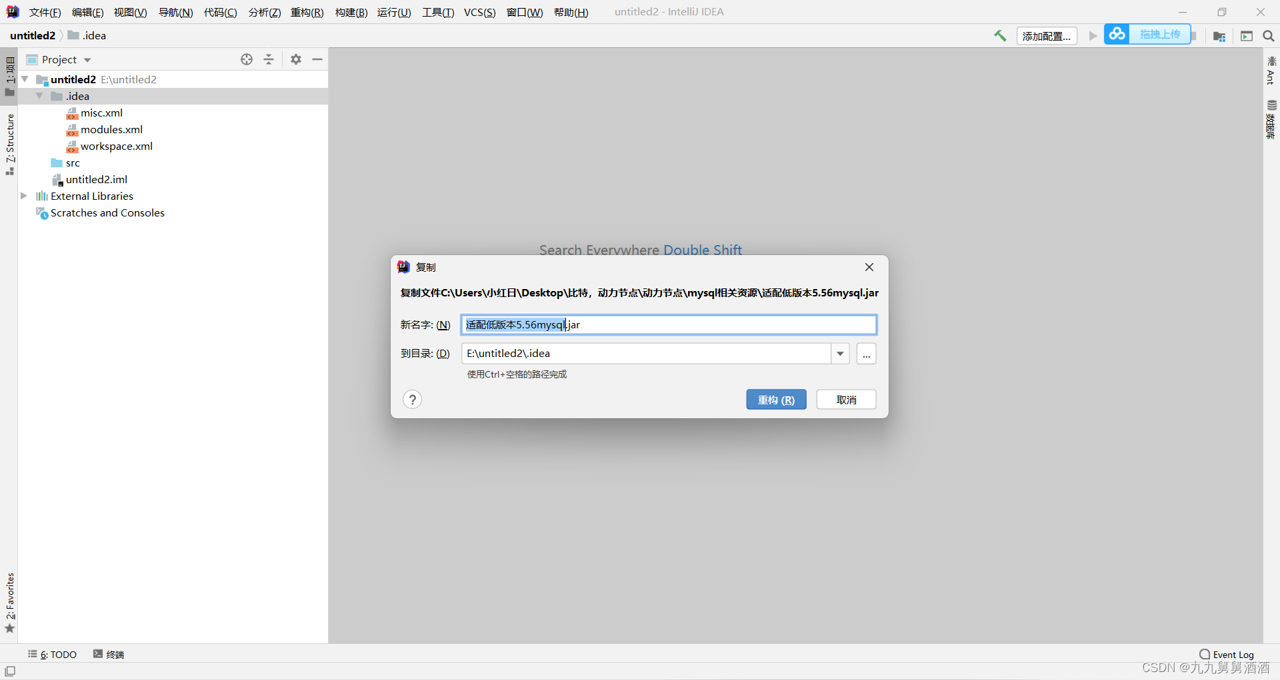Open the Structure tool window tab

9,143
